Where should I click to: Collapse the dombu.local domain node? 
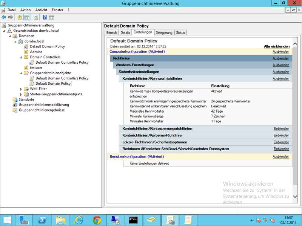[16, 41]
